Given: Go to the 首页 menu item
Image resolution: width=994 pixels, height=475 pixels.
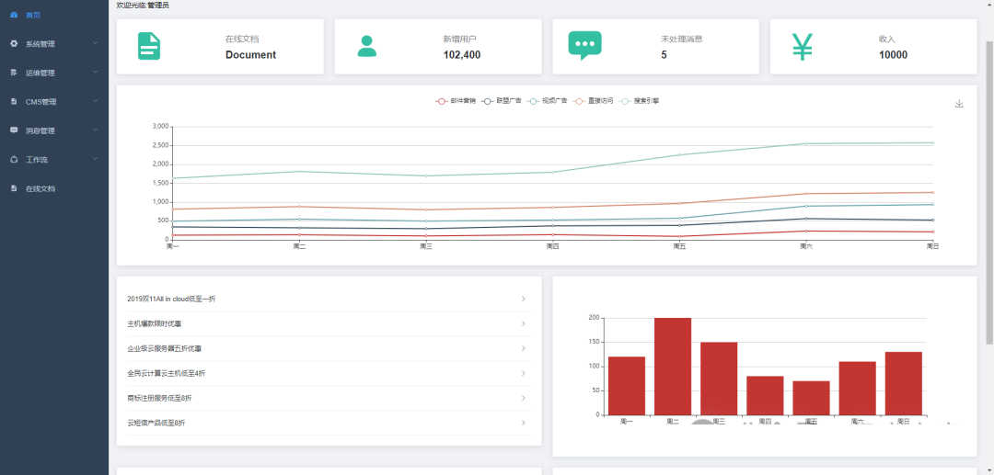Looking at the screenshot, I should coord(33,15).
